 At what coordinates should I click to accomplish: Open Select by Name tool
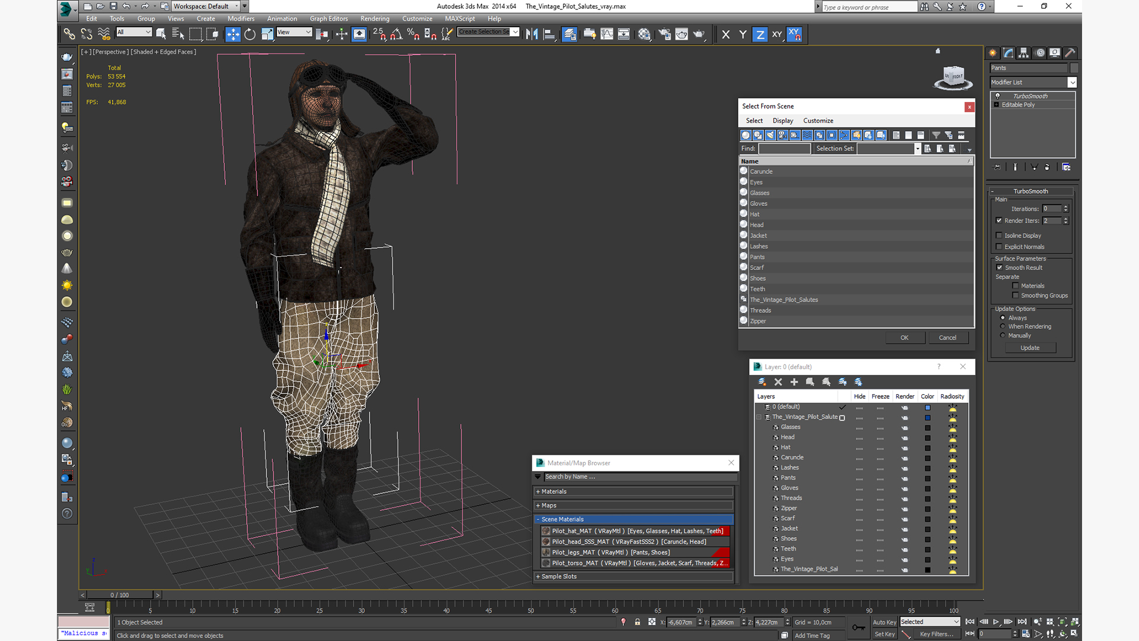point(178,34)
